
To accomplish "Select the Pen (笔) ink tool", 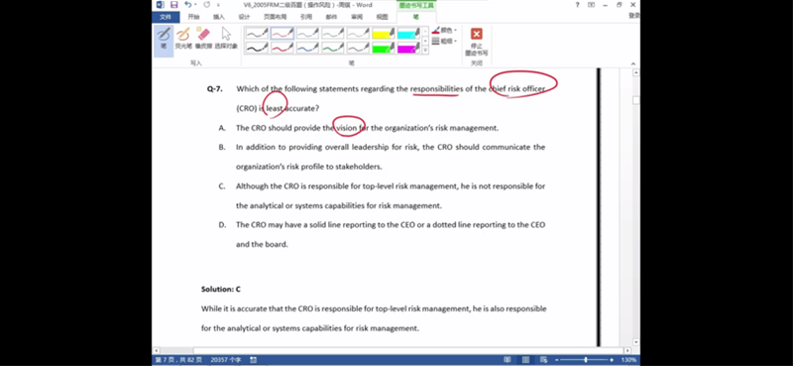I will (164, 40).
